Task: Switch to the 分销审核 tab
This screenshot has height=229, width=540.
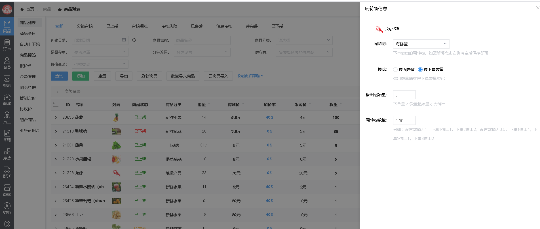Action: (85, 26)
